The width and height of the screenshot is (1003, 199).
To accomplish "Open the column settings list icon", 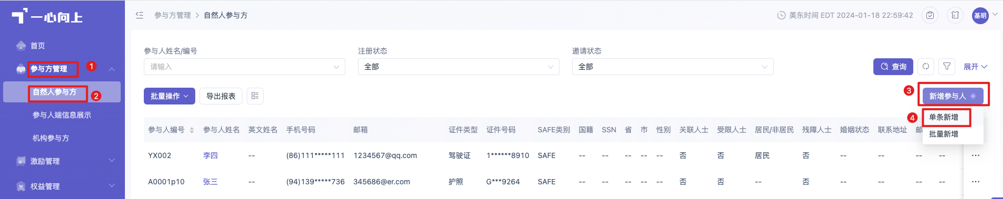I will coord(255,96).
